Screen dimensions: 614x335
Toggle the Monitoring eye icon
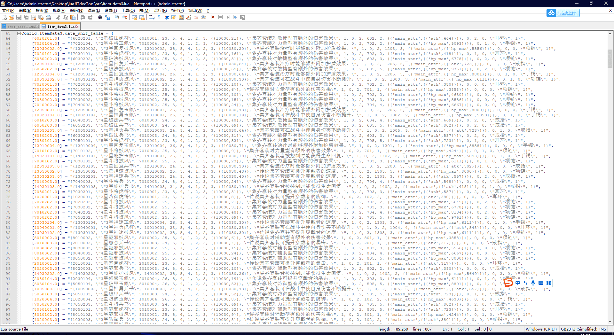point(203,17)
